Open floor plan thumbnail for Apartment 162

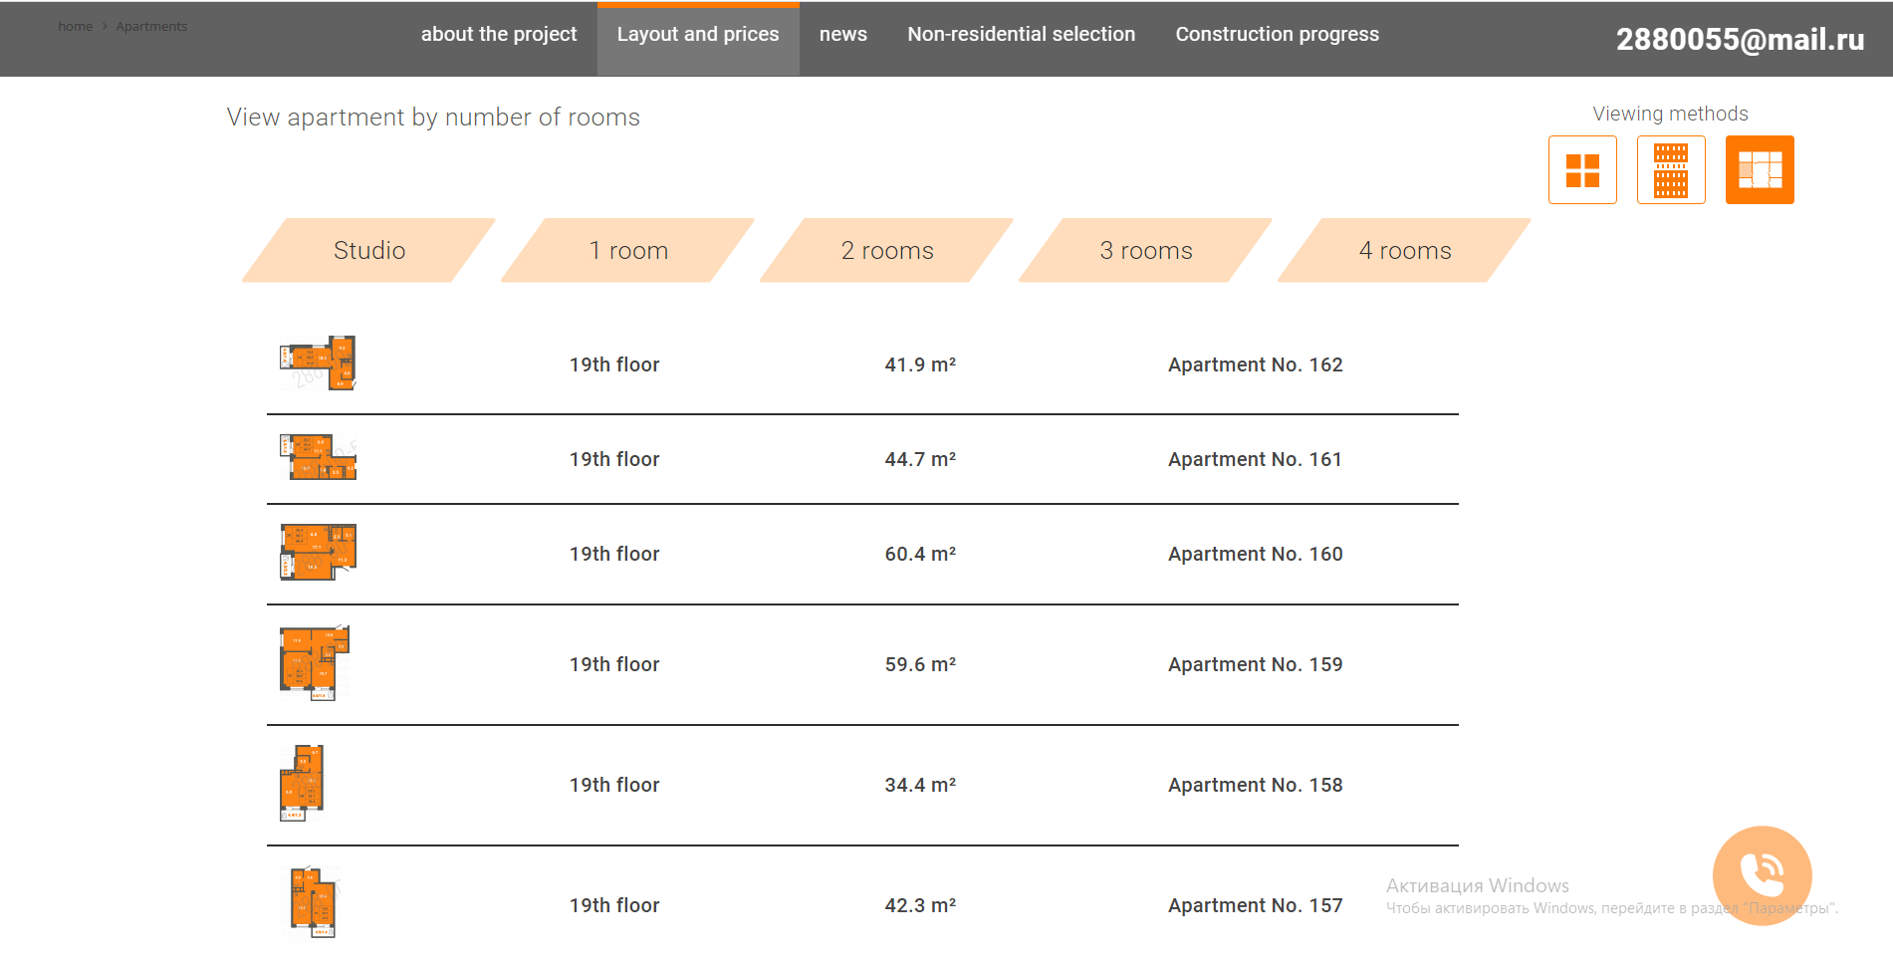coord(318,362)
